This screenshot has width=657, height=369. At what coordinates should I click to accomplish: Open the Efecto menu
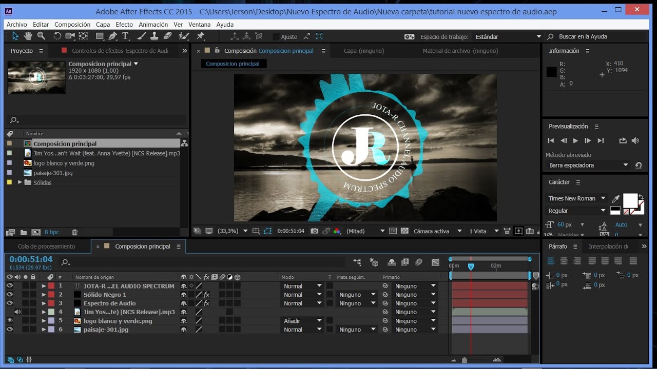(124, 24)
